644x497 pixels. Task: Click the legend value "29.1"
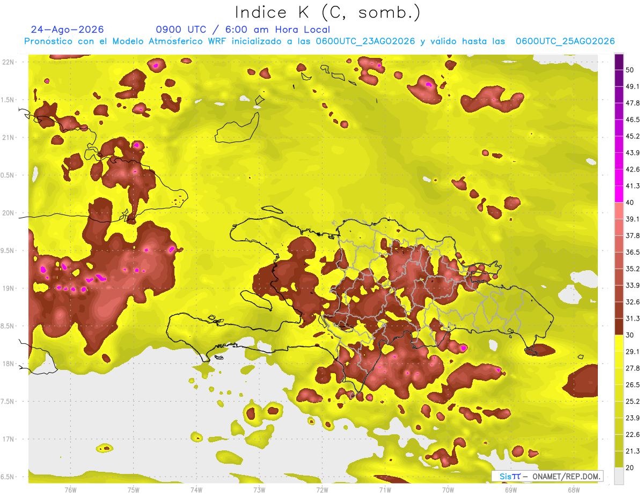(633, 352)
